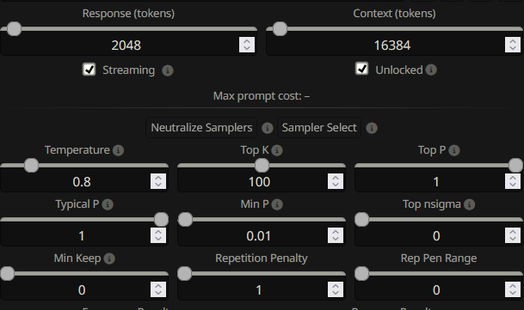Click the Context tokens stepper arrows

click(x=513, y=45)
